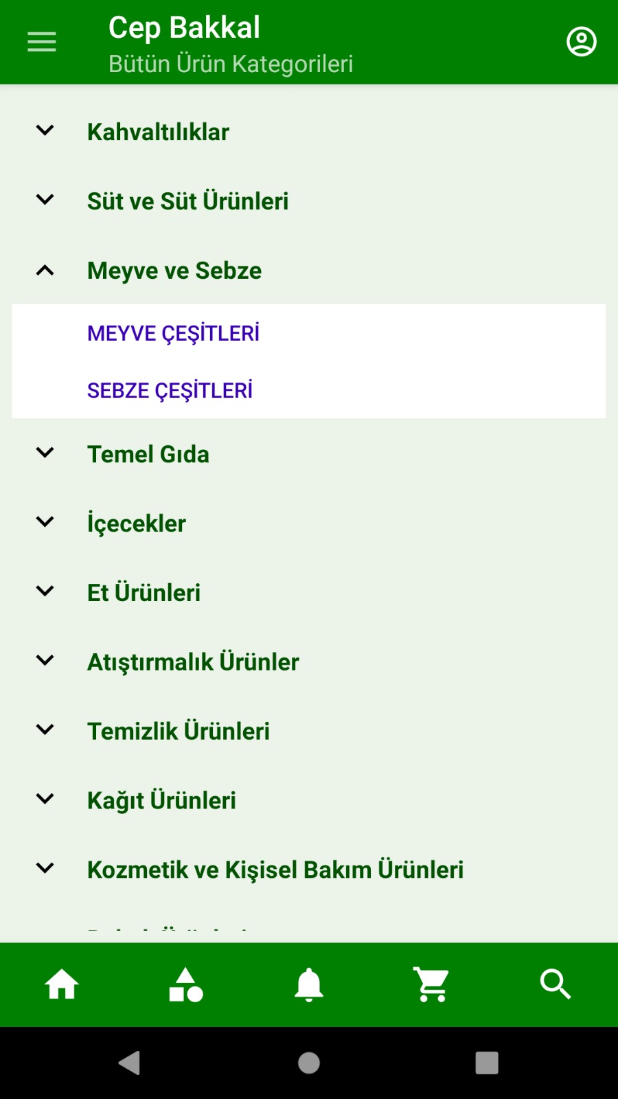
Task: Open the user account profile icon
Action: click(581, 42)
